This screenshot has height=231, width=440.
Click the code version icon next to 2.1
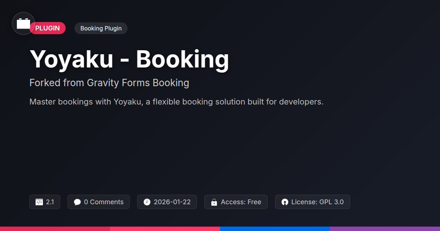pyautogui.click(x=39, y=202)
